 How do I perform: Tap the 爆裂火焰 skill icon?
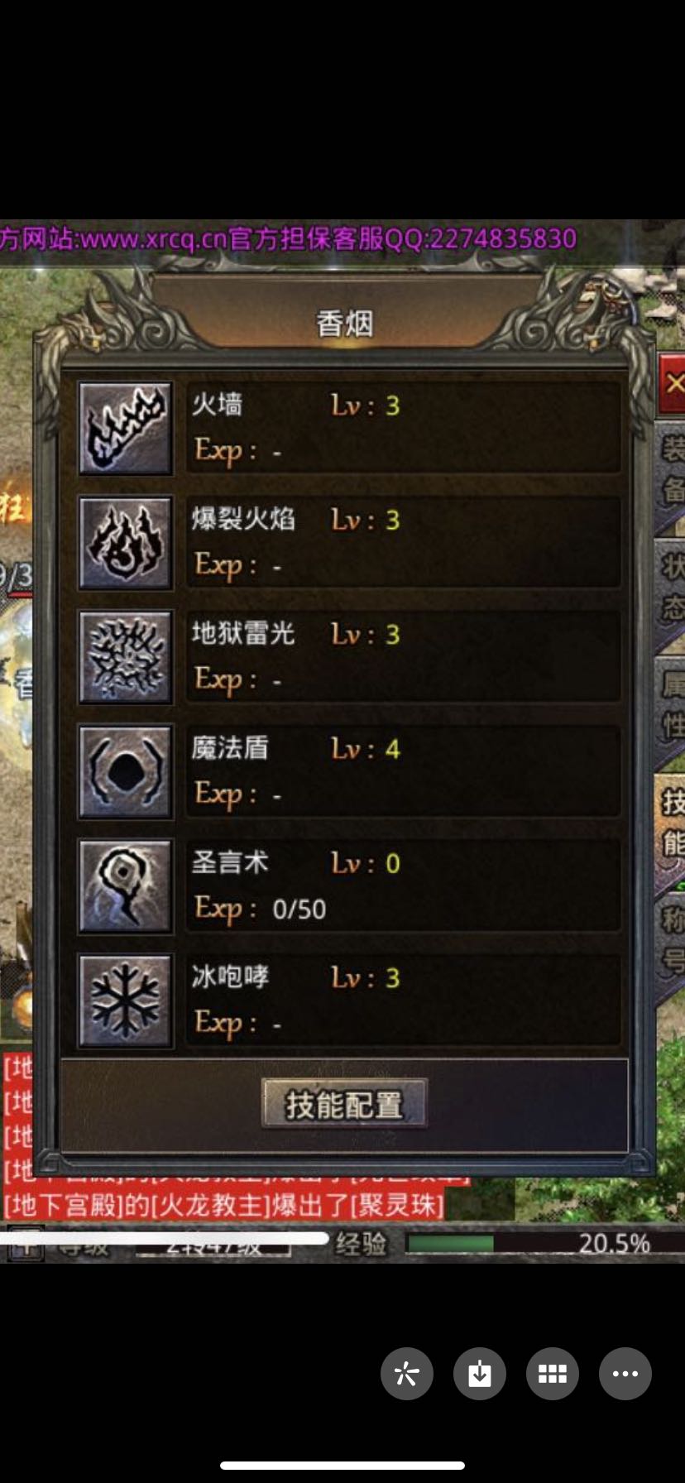(x=126, y=543)
